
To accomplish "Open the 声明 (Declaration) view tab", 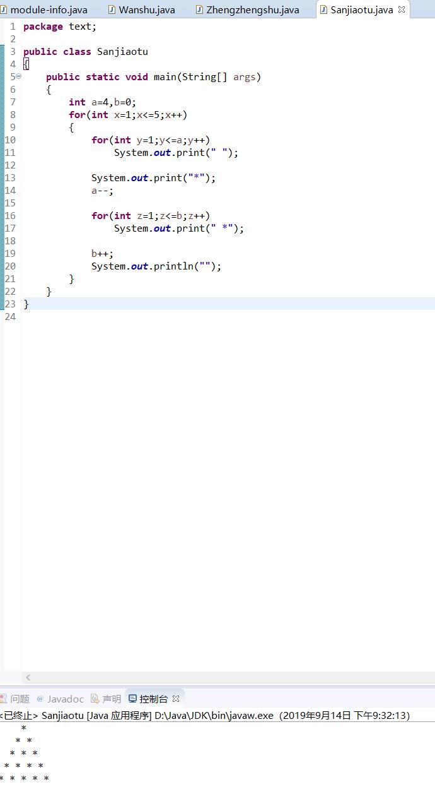I will [x=106, y=699].
